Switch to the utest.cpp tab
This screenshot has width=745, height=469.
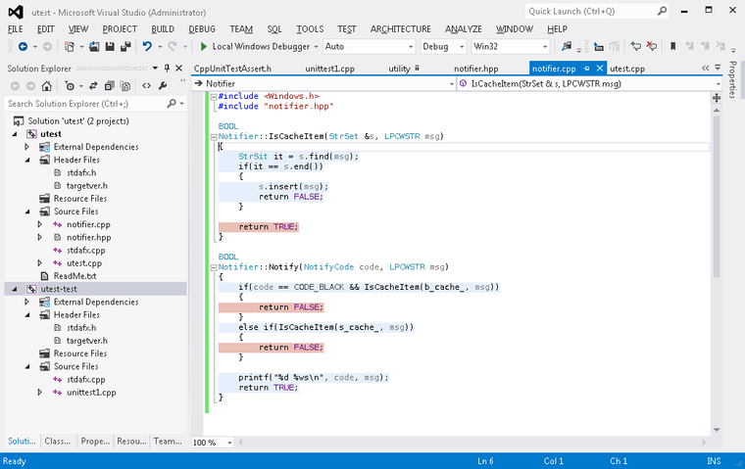click(627, 69)
